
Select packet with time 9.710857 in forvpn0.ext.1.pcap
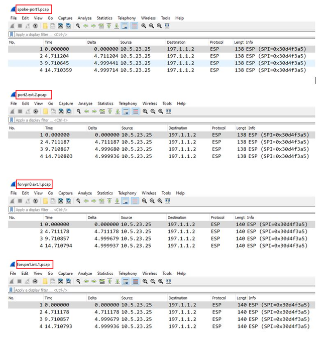click(x=161, y=239)
